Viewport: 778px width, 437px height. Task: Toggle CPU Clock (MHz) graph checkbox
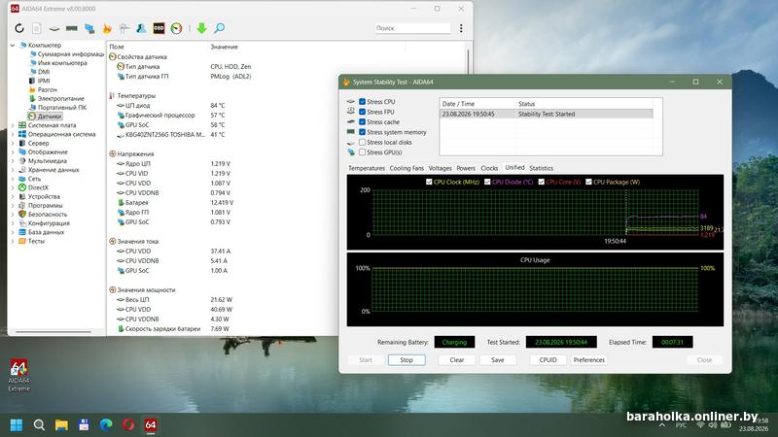(429, 182)
